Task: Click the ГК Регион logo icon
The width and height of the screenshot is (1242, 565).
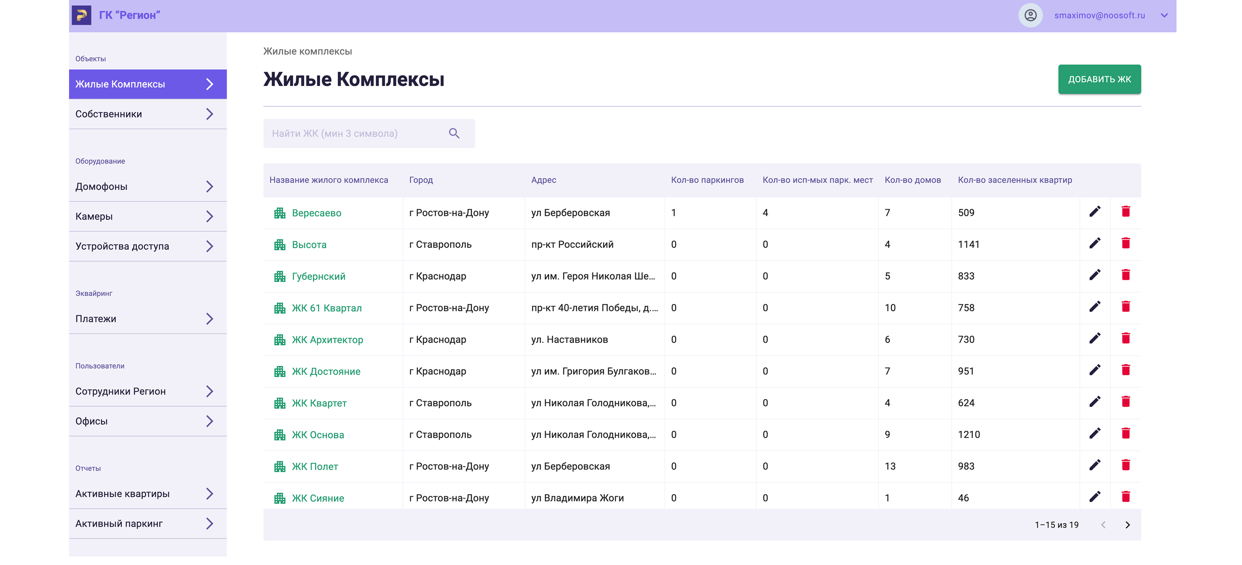Action: coord(81,15)
